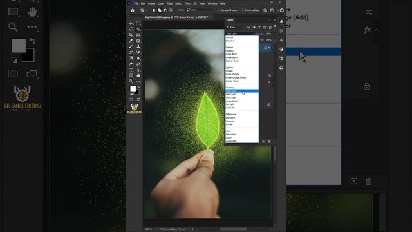Toggle Enhance Edge checkbox
Viewport: 412px width, 232px height.
click(243, 10)
